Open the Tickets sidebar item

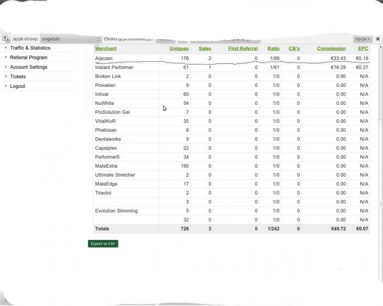[x=18, y=76]
